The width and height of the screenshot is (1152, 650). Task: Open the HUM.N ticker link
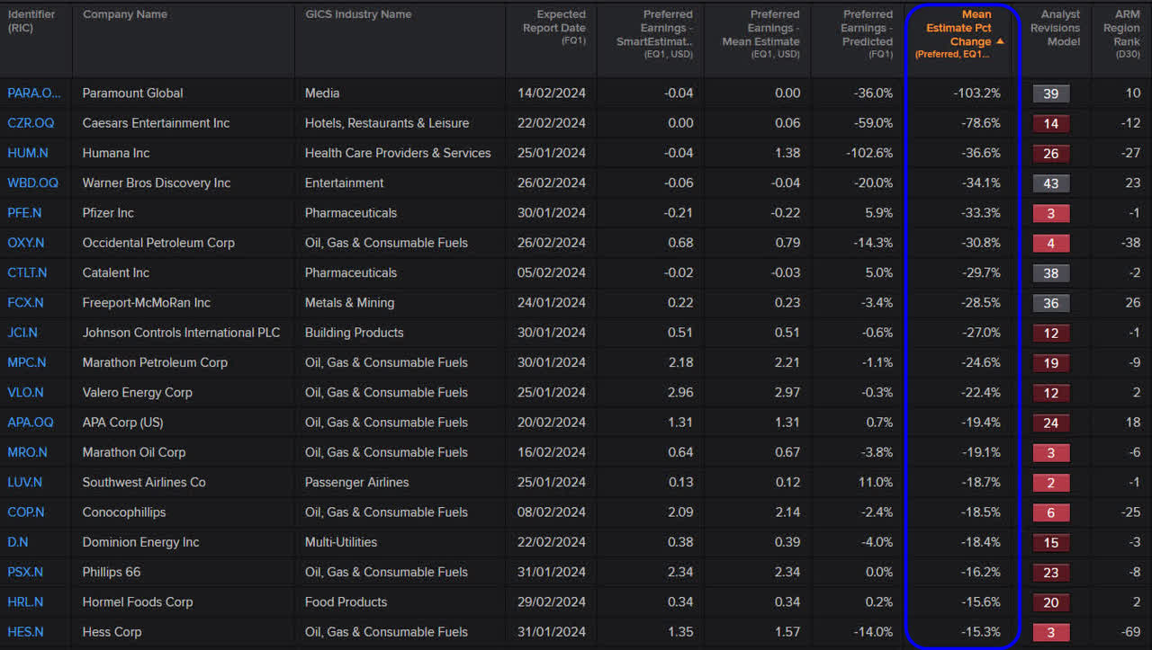pos(27,153)
